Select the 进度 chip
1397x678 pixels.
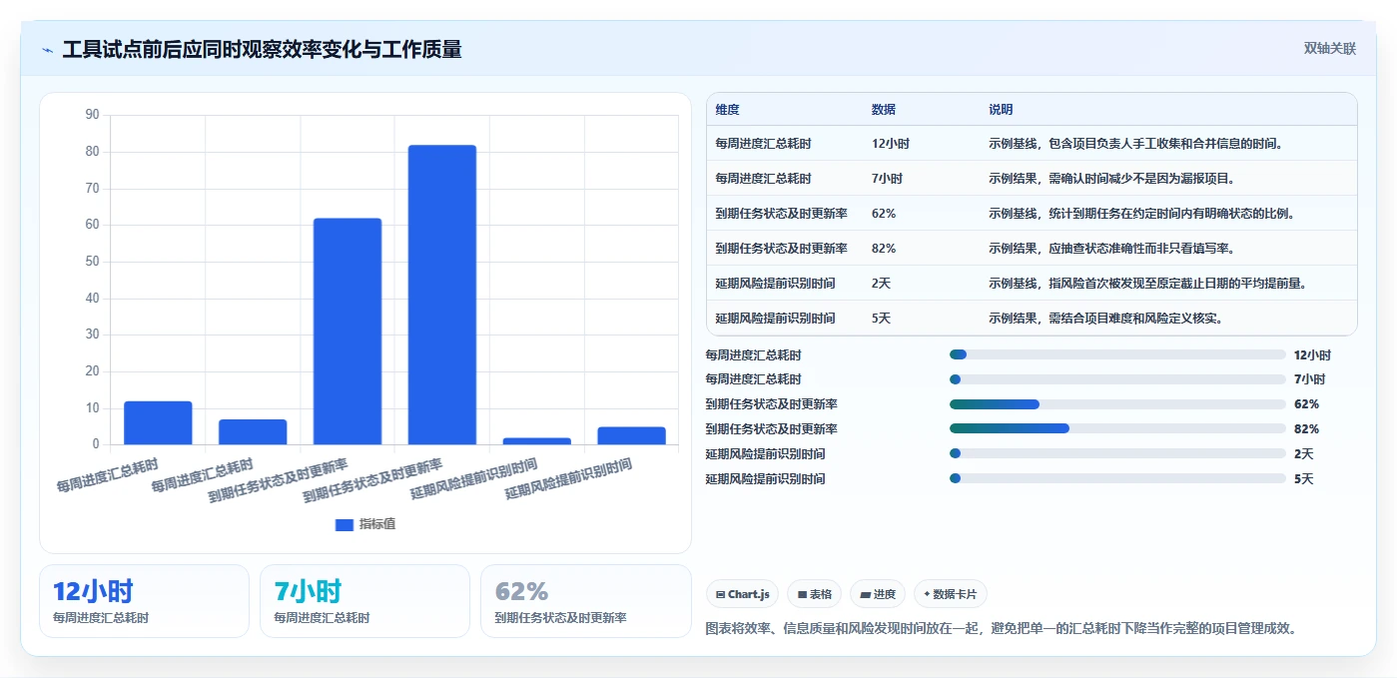point(878,594)
